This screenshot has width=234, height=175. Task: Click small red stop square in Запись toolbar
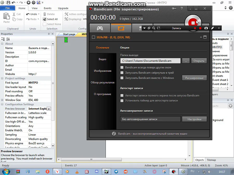click(200, 28)
